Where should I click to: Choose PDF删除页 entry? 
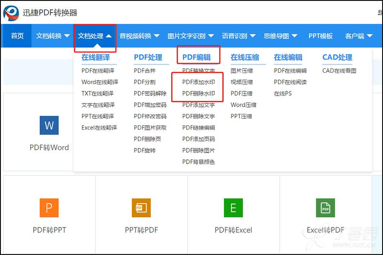pos(147,139)
